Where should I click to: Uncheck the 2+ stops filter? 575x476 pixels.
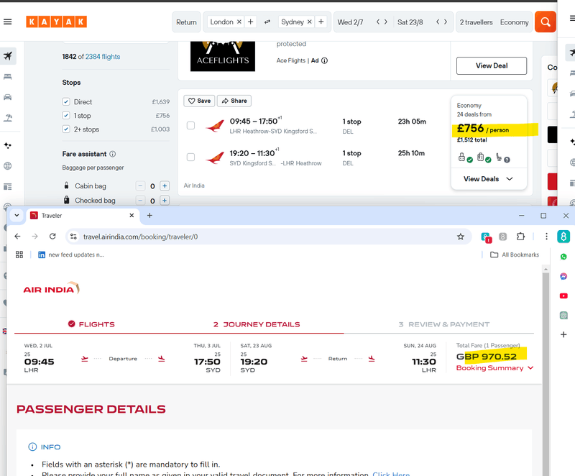66,129
